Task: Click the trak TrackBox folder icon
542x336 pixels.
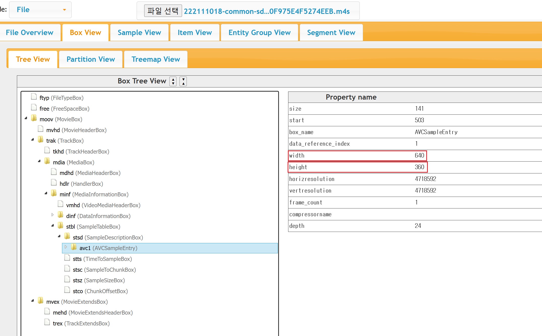Action: 40,140
